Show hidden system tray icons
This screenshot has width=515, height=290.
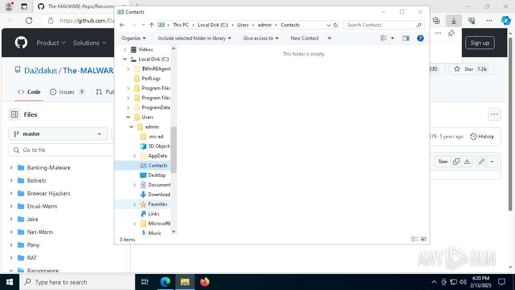[434, 282]
